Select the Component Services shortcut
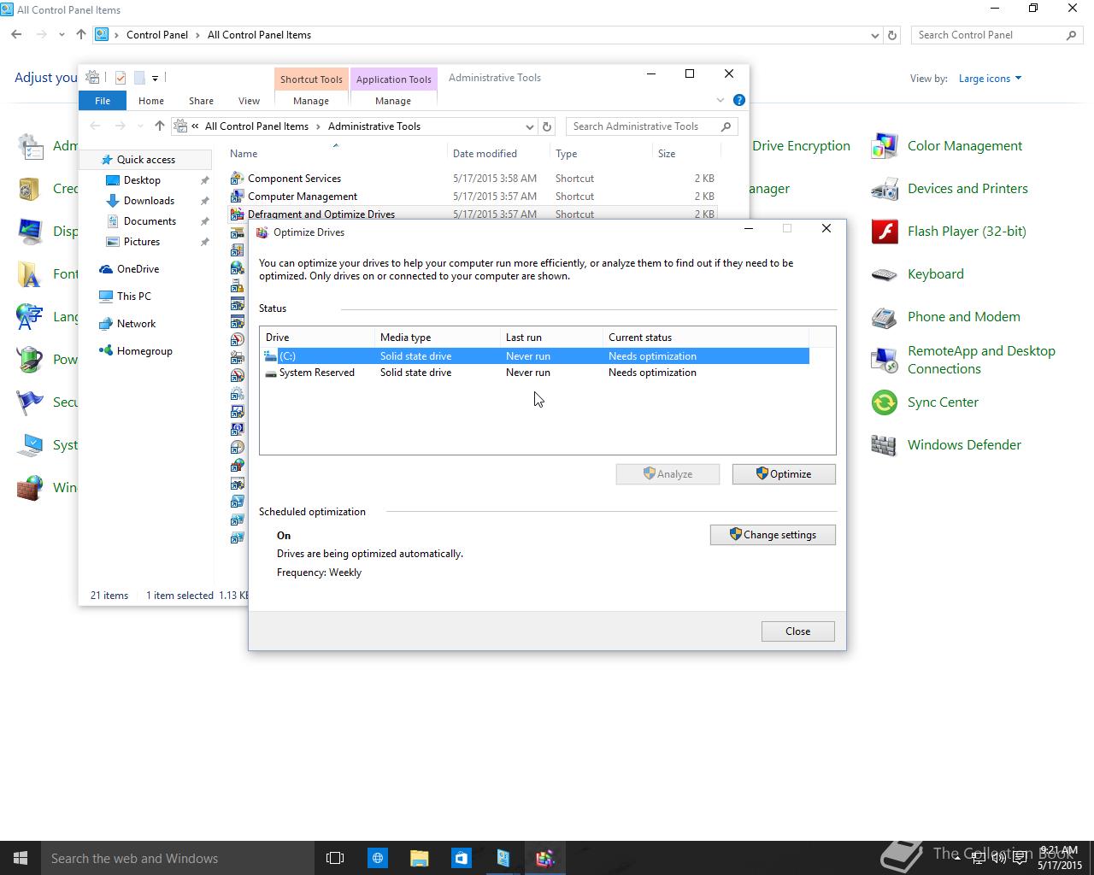Viewport: 1094px width, 875px height. click(x=294, y=179)
